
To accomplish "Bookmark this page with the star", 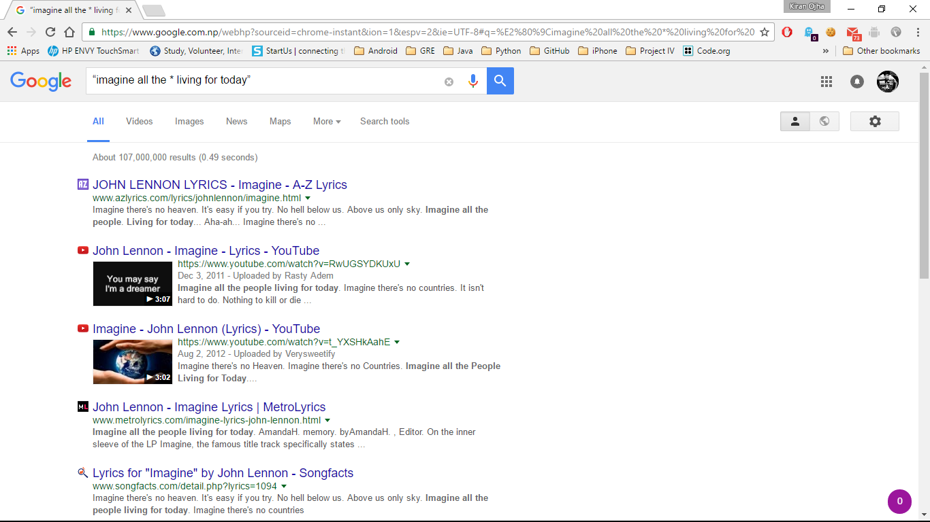I will click(765, 32).
